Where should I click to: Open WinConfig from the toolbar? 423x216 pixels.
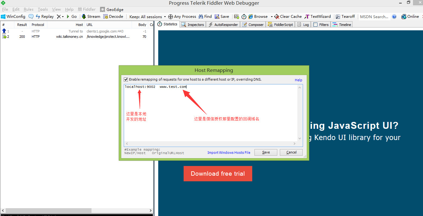[x=13, y=17]
